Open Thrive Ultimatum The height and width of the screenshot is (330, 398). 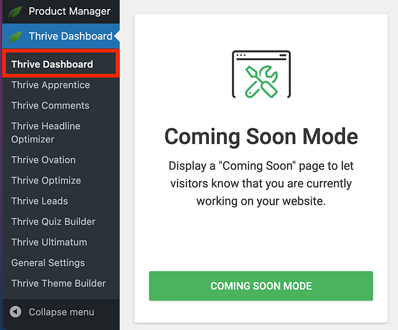(49, 242)
